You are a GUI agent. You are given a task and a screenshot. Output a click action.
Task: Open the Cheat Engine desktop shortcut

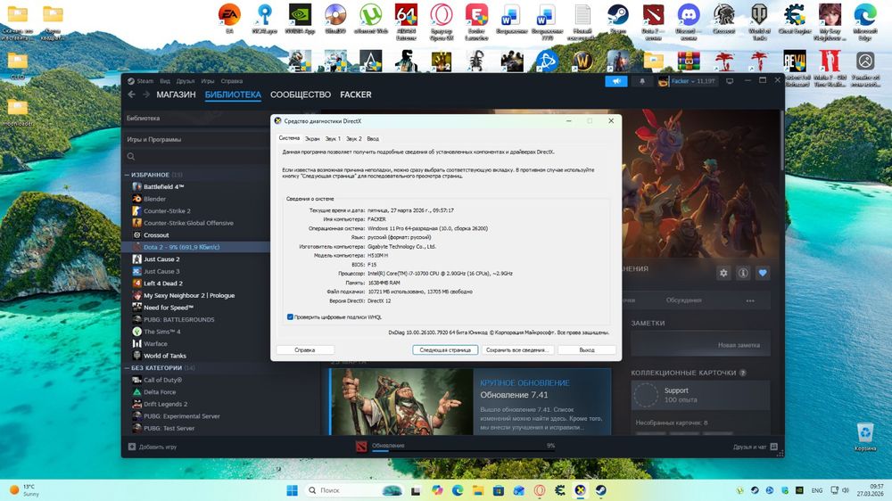point(794,18)
